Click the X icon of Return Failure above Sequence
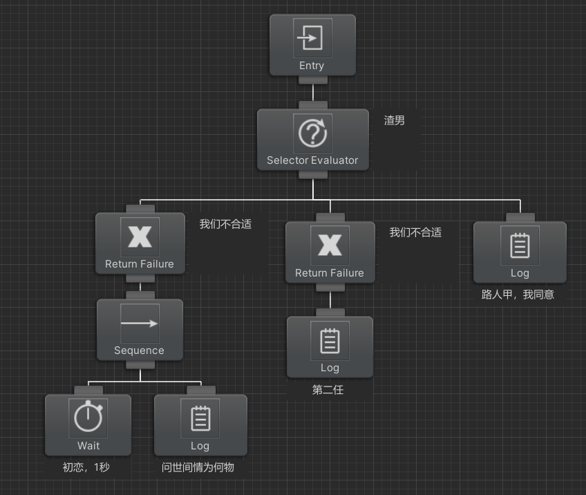Screen dimensions: 586x495 [140, 237]
